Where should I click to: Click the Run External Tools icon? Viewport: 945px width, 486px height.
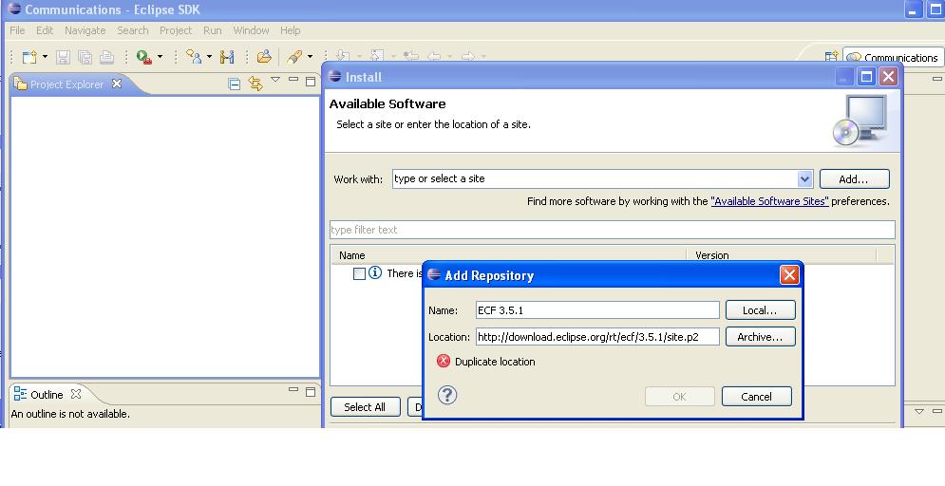pyautogui.click(x=144, y=57)
